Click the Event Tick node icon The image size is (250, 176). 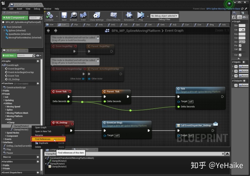tap(53, 91)
